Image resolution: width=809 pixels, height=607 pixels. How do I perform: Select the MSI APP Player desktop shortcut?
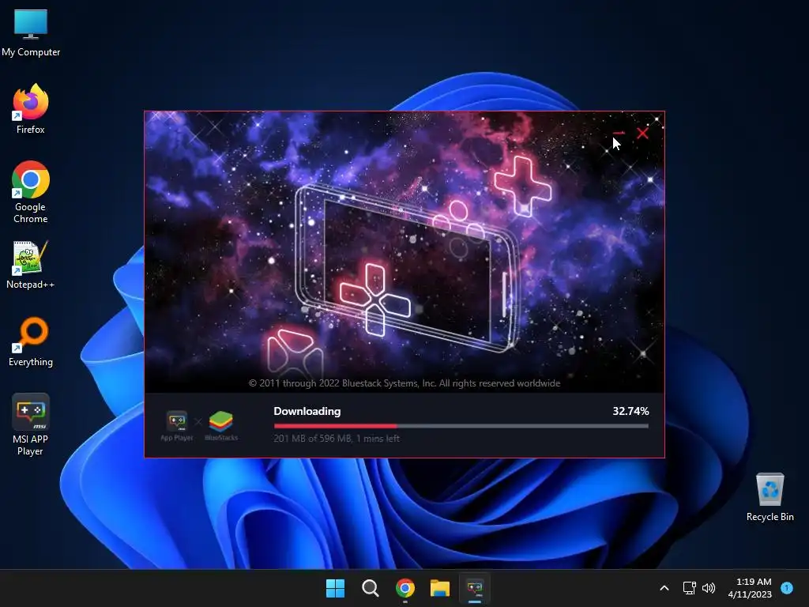point(31,424)
